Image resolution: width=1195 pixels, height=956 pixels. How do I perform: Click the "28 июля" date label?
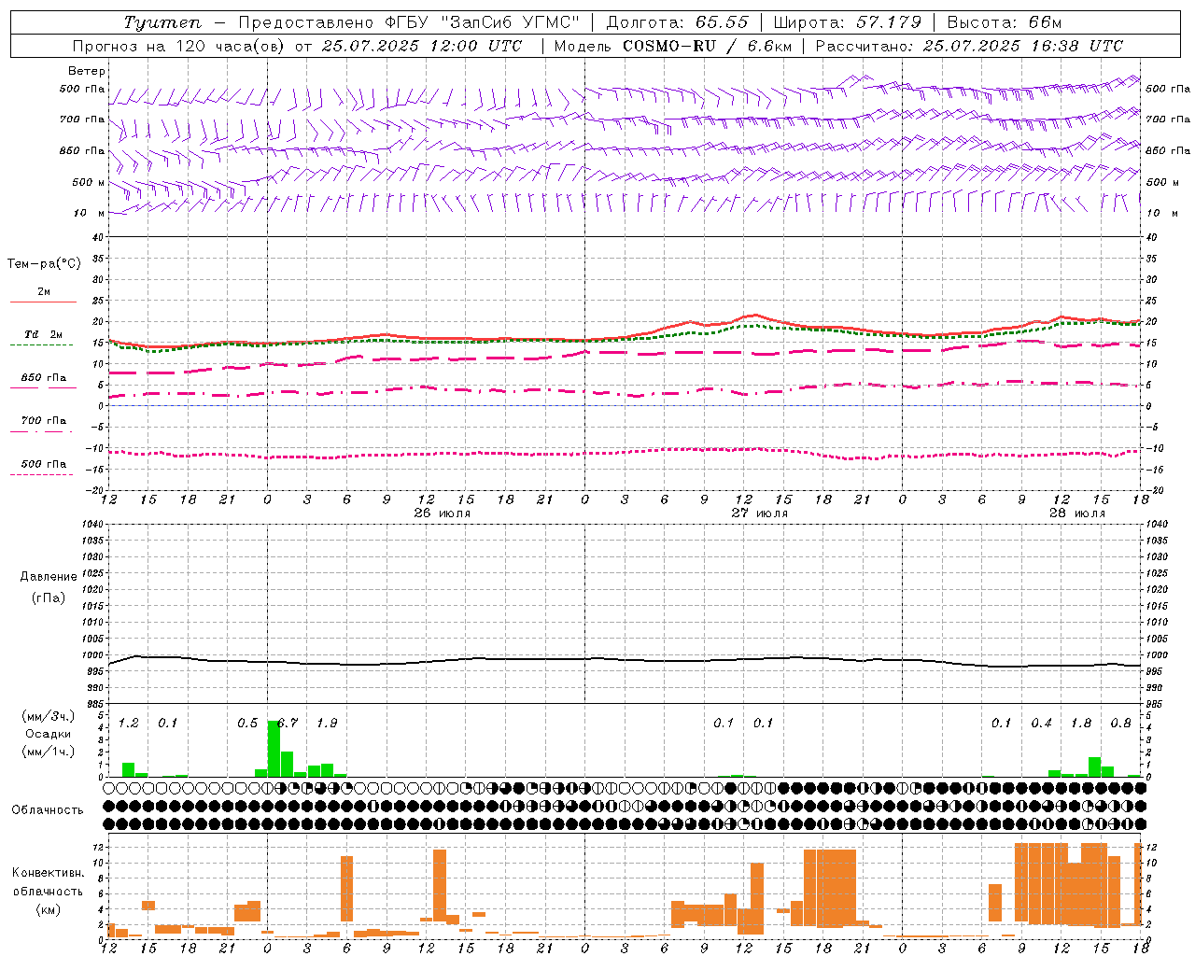(1077, 513)
